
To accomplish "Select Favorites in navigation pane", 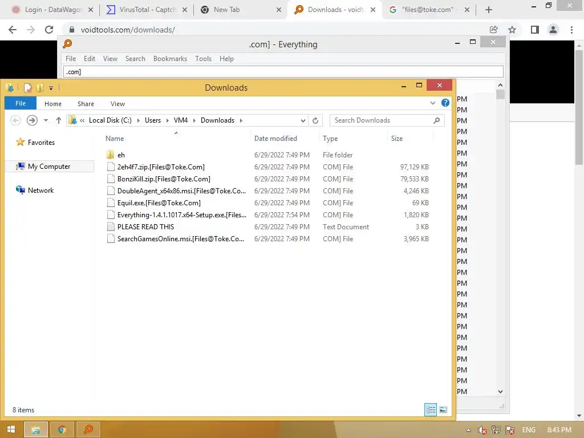I will click(41, 142).
